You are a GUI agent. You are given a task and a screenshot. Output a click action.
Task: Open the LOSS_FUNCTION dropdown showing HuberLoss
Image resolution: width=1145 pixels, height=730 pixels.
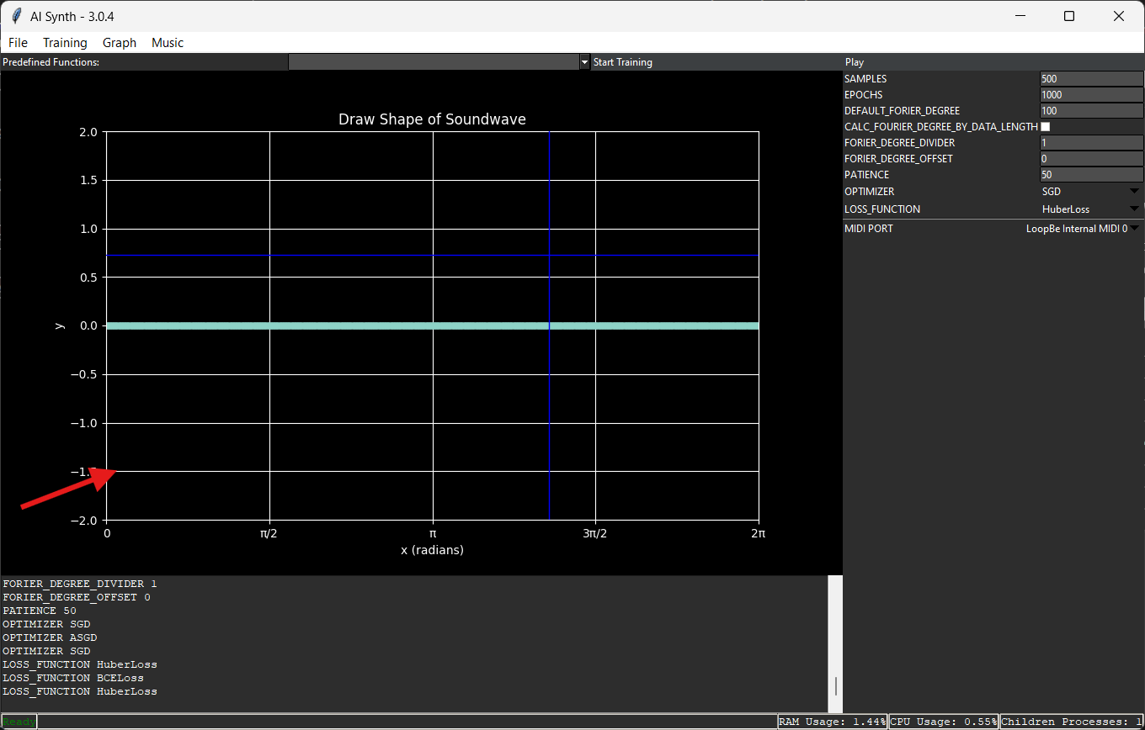1091,209
